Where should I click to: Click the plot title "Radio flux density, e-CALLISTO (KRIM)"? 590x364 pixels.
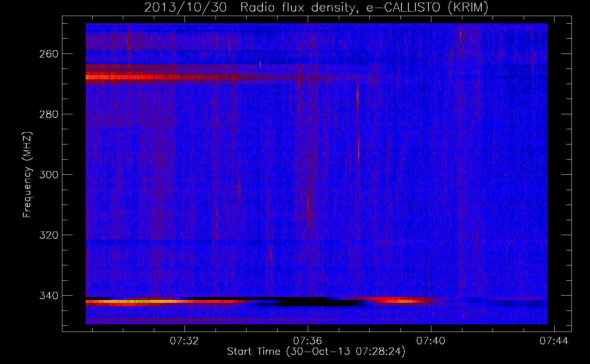click(x=364, y=7)
